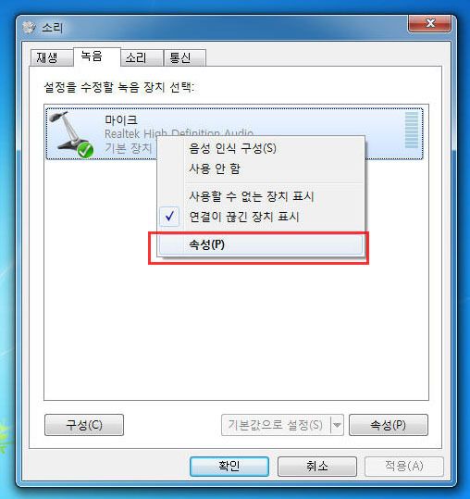Click the 구성(C) button
This screenshot has height=499, width=470.
click(x=84, y=425)
